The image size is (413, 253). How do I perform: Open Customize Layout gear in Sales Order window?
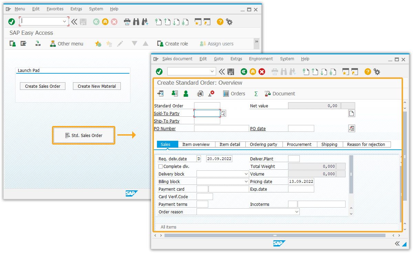(377, 72)
